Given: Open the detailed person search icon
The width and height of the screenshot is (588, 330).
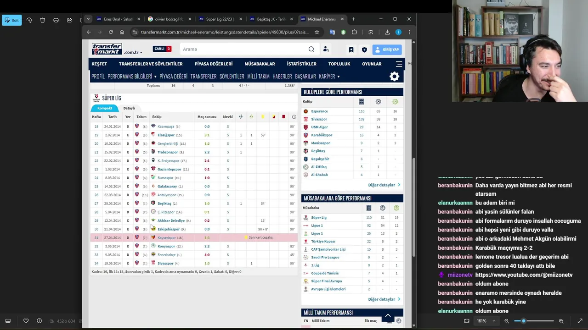Looking at the screenshot, I should (x=326, y=49).
